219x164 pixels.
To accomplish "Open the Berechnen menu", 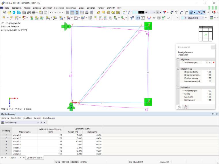I will [59, 8].
